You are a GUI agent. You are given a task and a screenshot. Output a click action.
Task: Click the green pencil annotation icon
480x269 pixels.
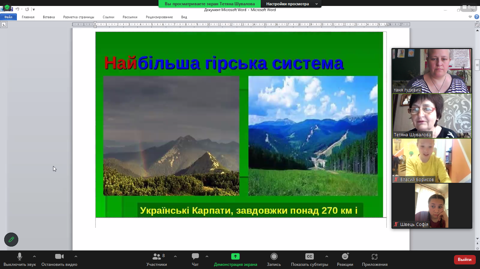point(11,240)
